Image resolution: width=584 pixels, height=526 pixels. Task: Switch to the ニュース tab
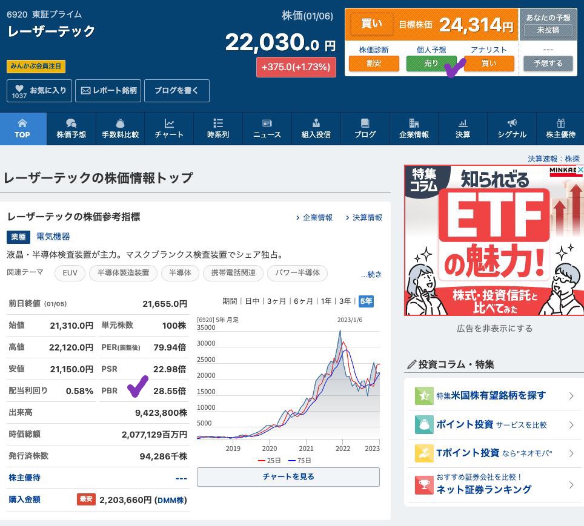click(x=267, y=129)
